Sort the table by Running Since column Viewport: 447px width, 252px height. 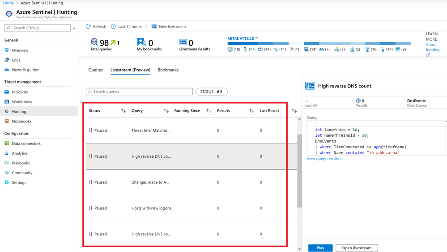[209, 111]
